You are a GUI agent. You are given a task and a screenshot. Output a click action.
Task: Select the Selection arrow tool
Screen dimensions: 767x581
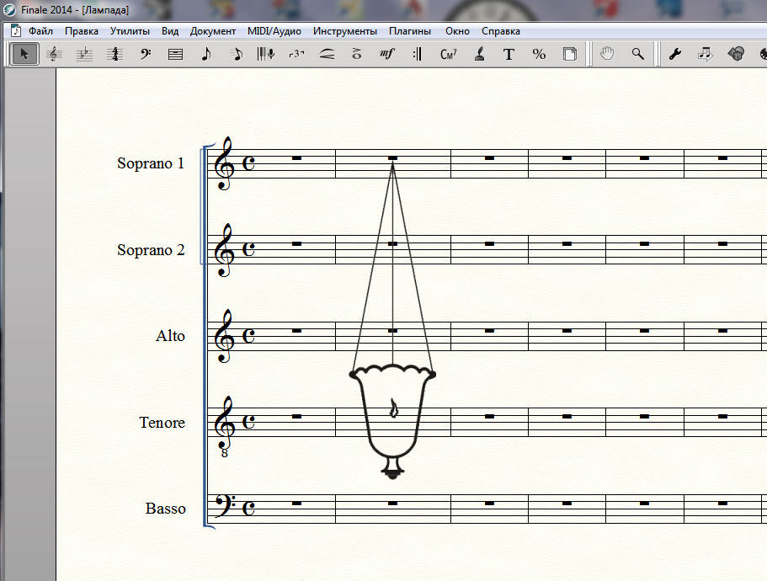pos(24,54)
